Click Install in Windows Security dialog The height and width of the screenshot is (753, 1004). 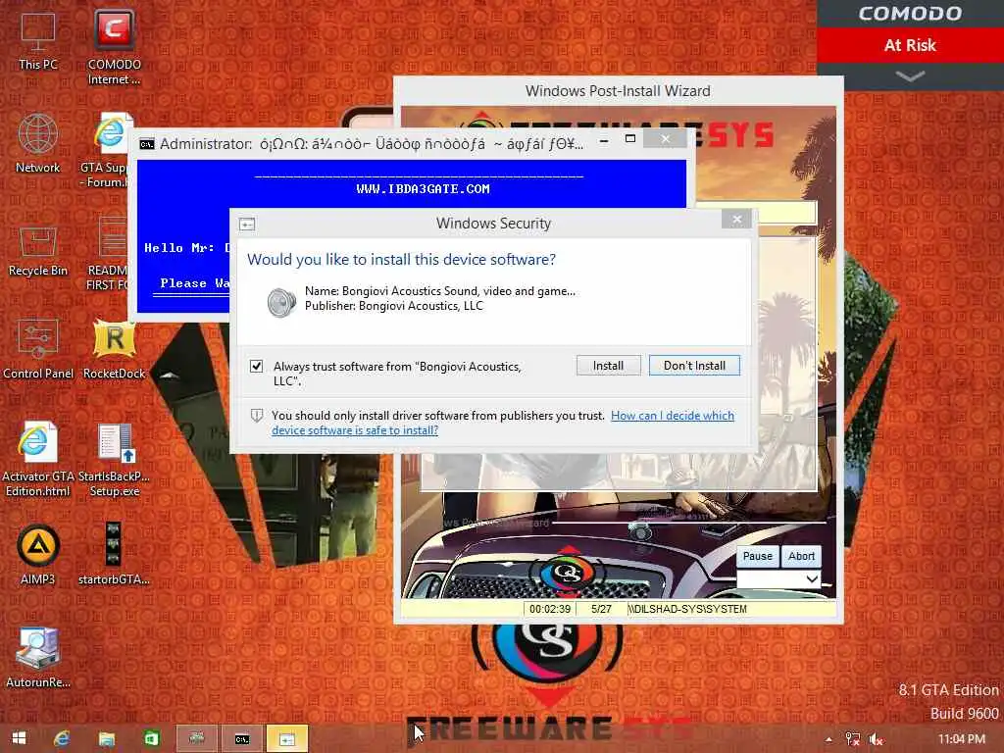(608, 366)
